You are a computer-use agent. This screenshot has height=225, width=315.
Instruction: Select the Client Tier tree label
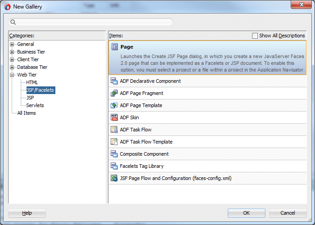tap(28, 59)
